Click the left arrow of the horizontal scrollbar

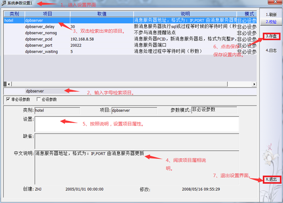point(6,84)
